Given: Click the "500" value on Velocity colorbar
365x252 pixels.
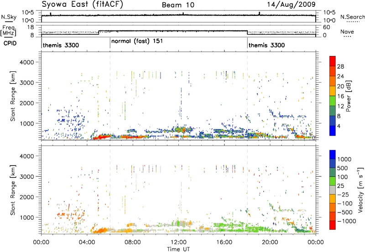Looking at the screenshot, I should [343, 168].
